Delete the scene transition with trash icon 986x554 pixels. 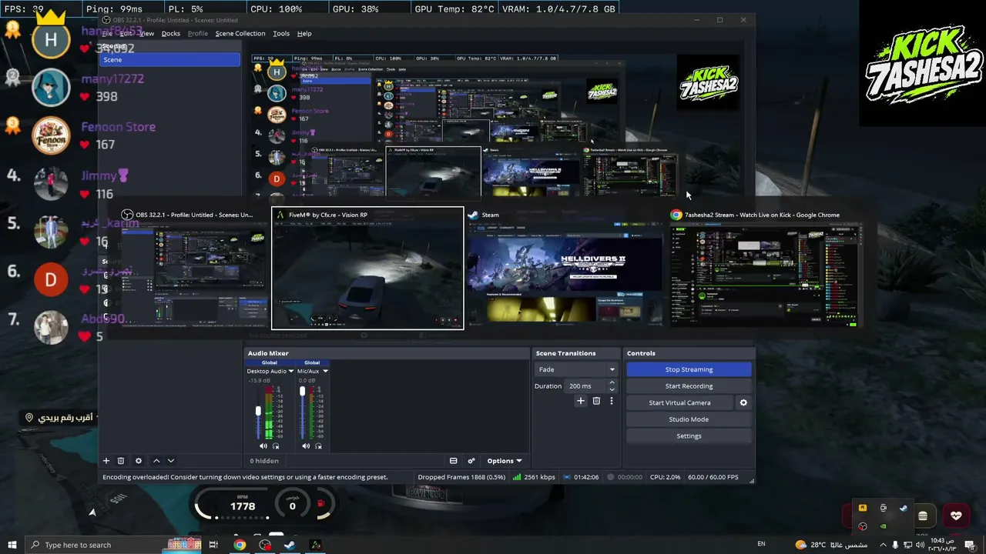coord(596,401)
